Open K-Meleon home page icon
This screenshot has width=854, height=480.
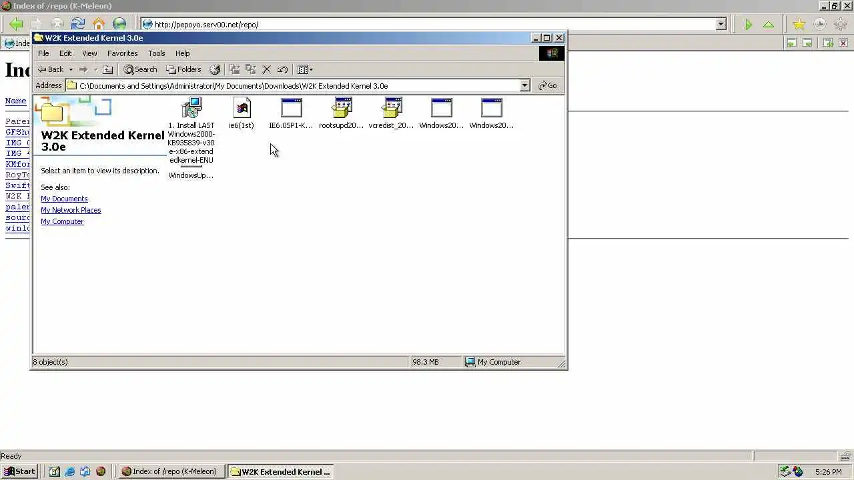(x=99, y=24)
